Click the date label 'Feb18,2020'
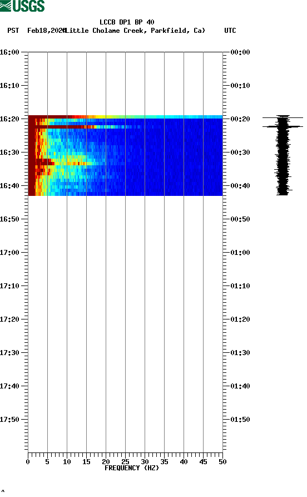Image resolution: width=307 pixels, height=497 pixels. coord(46,31)
